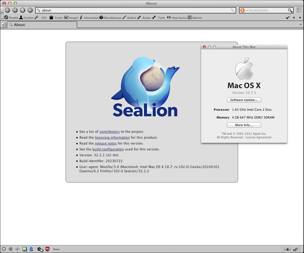The width and height of the screenshot is (304, 253).
Task: Open the Cookies menu
Action: pyautogui.click(x=26, y=18)
